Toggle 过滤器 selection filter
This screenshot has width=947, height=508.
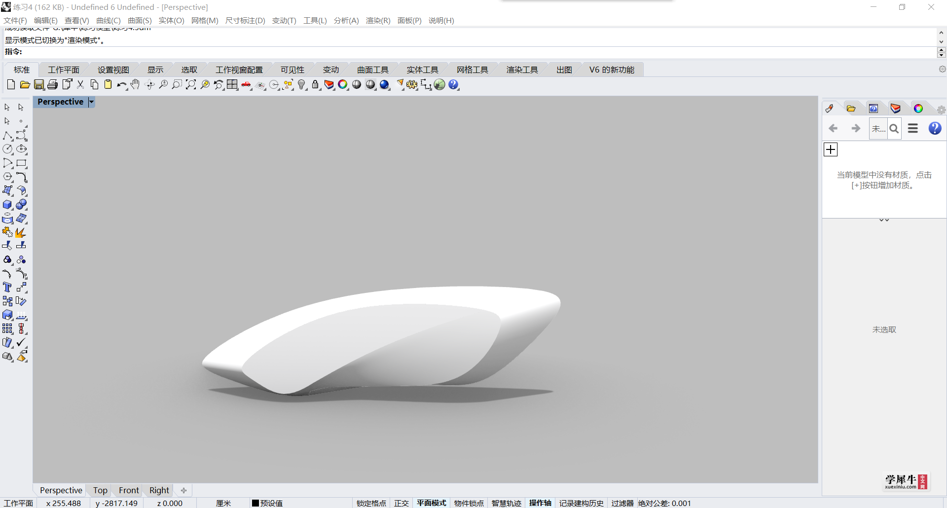coord(622,503)
